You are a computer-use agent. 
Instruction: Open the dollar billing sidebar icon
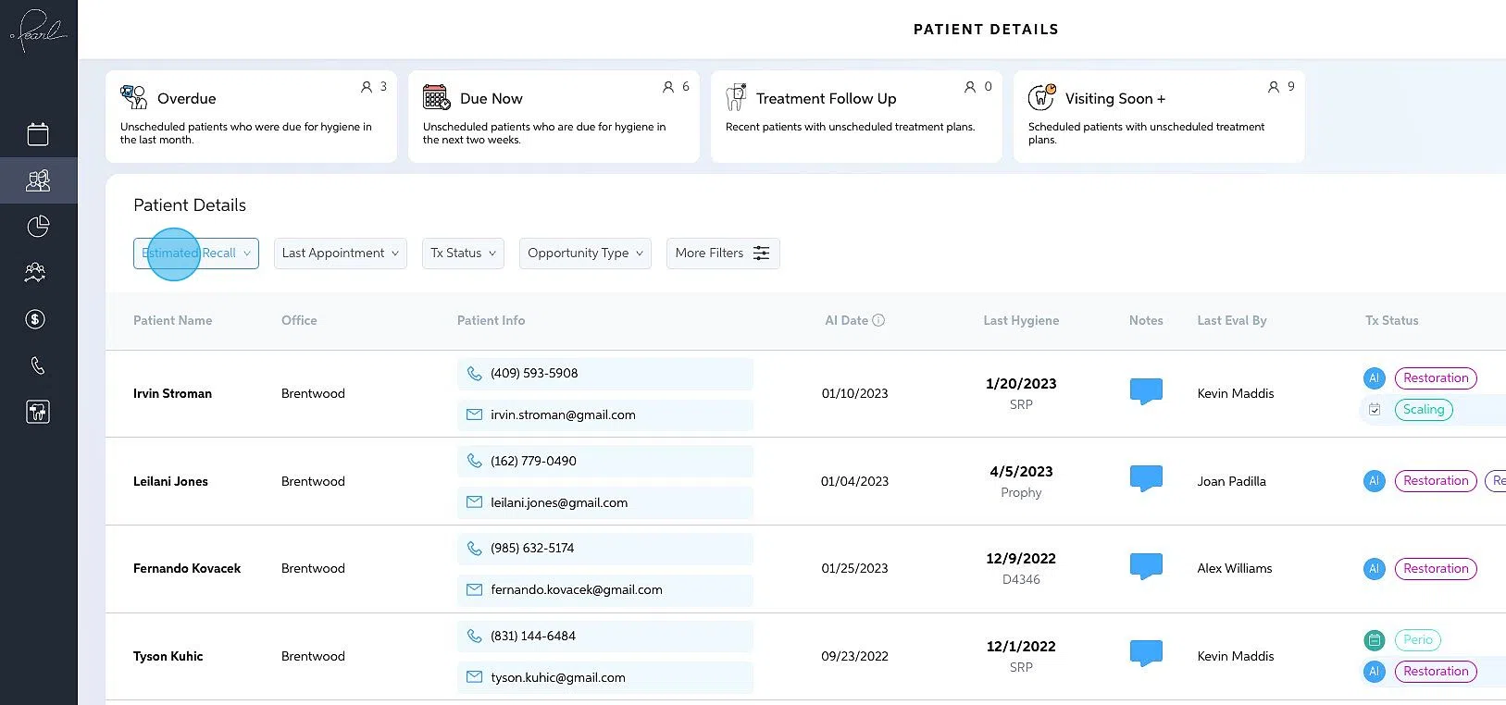[35, 319]
